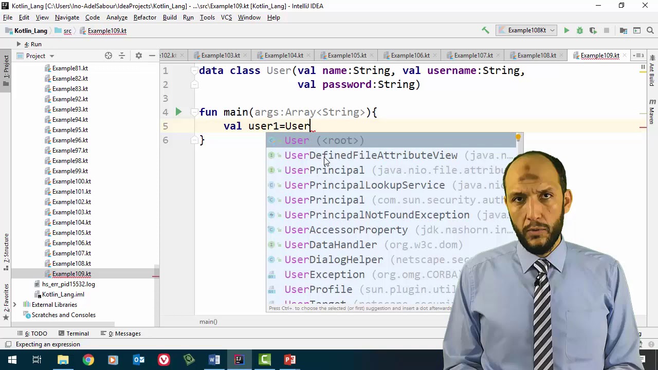Open Microsoft Word from the taskbar
Screen dimensions: 658x370
tap(214, 360)
